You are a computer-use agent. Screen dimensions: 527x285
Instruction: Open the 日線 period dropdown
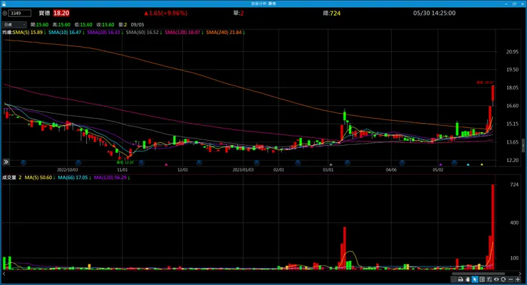pos(14,25)
